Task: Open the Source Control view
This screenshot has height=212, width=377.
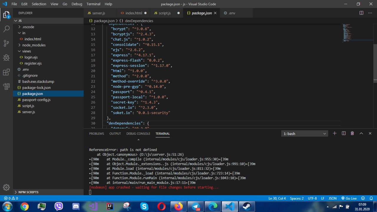Action: (x=6, y=43)
